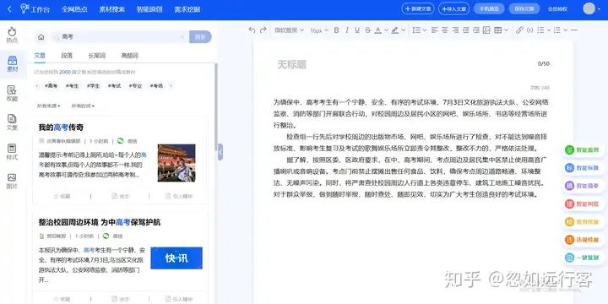Decrease the paragraph indent
The width and height of the screenshot is (608, 304).
465,30
